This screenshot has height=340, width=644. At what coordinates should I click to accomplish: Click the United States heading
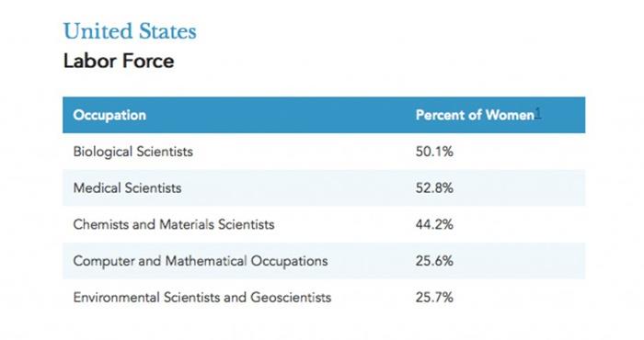[x=130, y=31]
